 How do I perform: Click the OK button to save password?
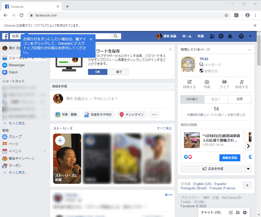pos(98,72)
